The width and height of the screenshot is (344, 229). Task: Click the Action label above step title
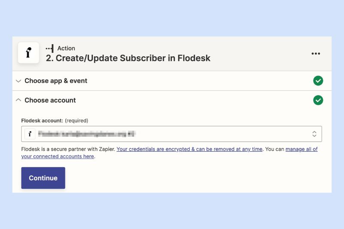click(66, 48)
